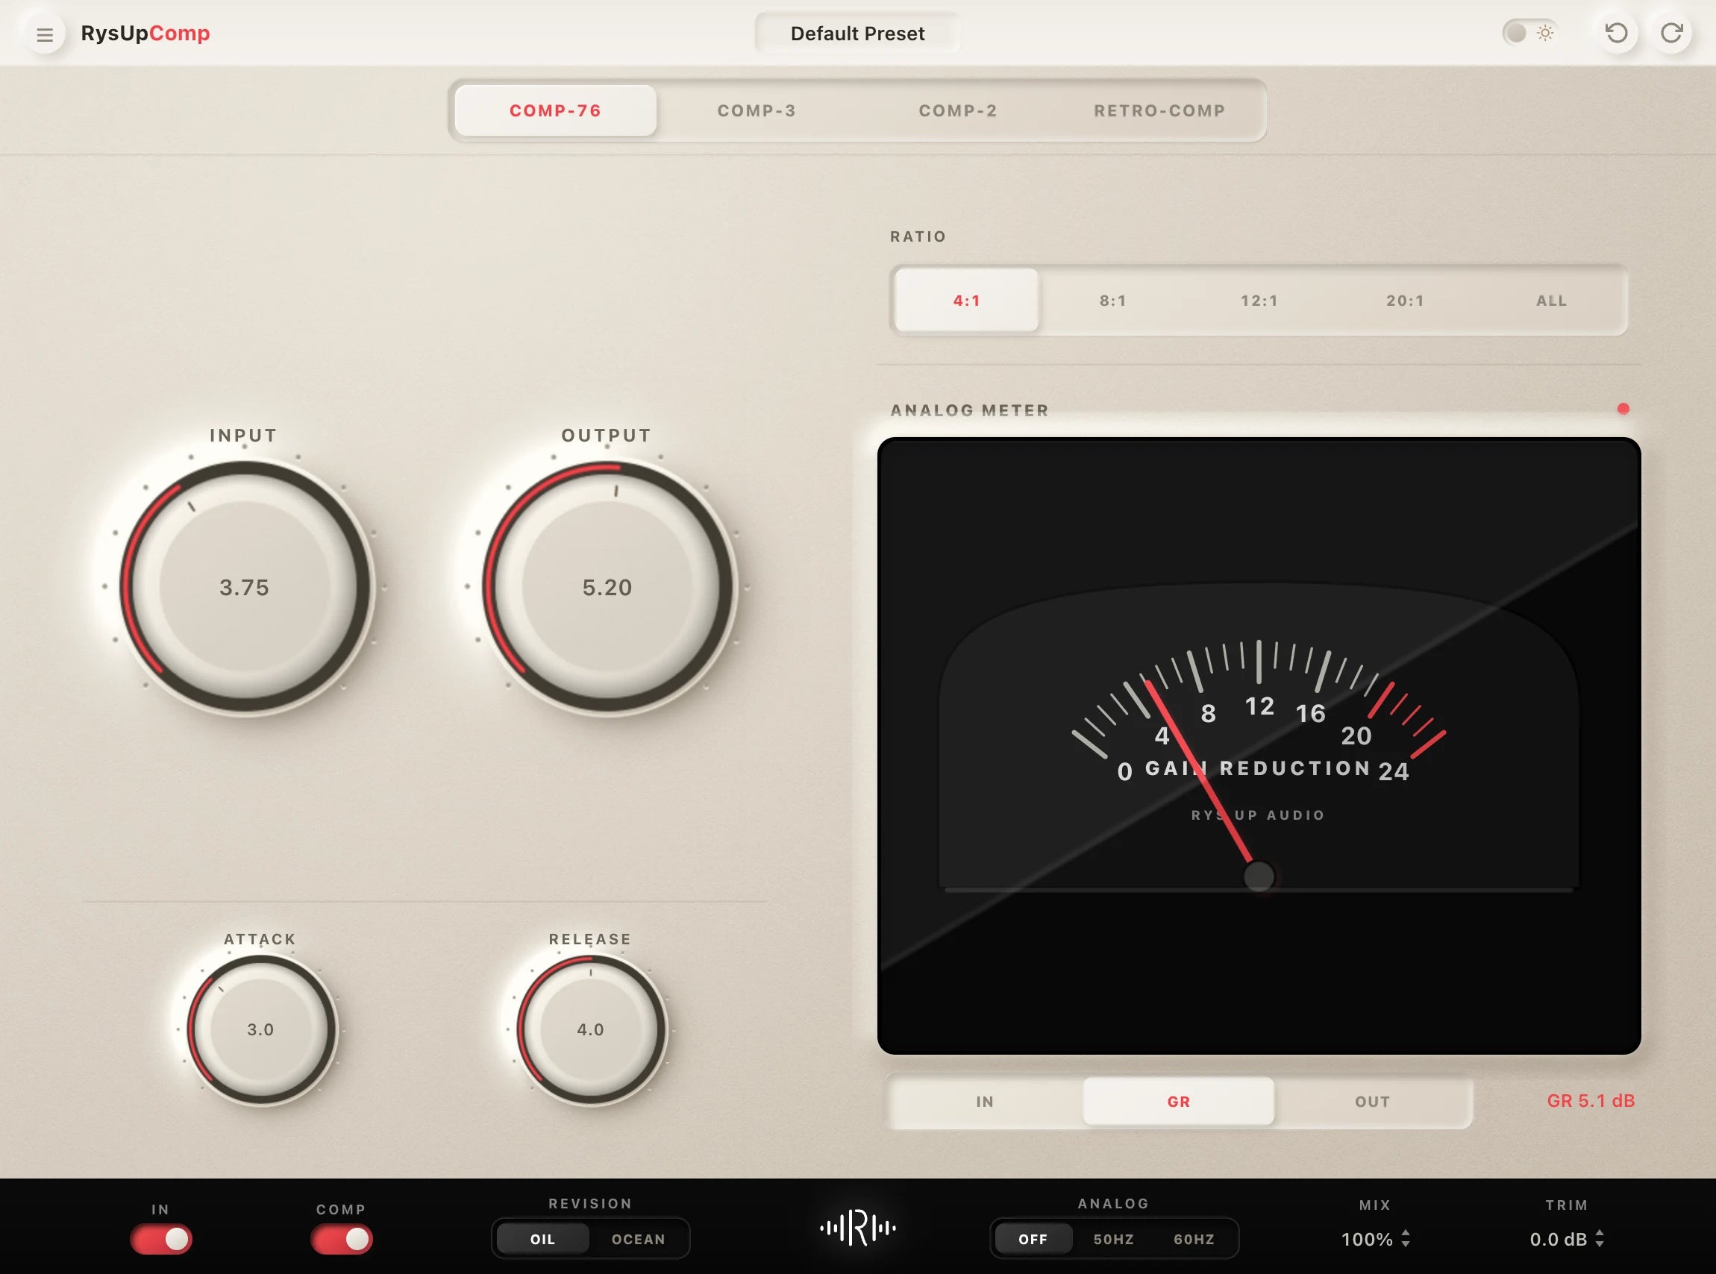The image size is (1716, 1274).
Task: Select the 8:1 ratio
Action: click(1113, 300)
